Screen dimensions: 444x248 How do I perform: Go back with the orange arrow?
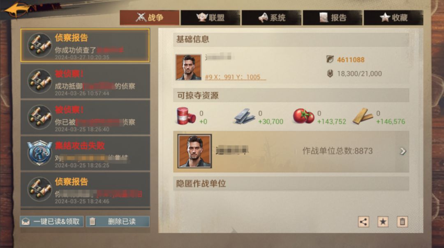coord(17,10)
